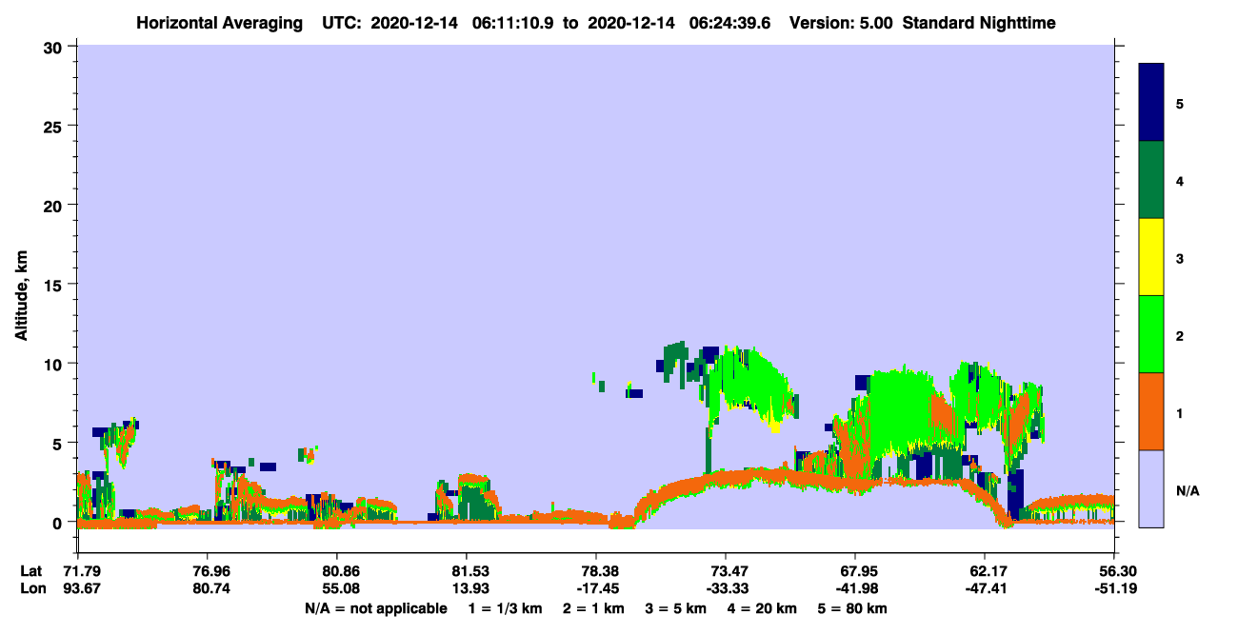Click the 'N/A = not applicable' legend text
This screenshot has width=1238, height=635.
(376, 608)
